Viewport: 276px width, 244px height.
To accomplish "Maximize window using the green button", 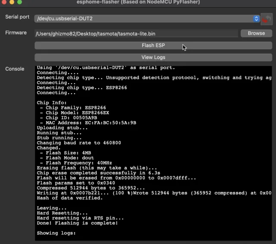I will pyautogui.click(x=20, y=2).
